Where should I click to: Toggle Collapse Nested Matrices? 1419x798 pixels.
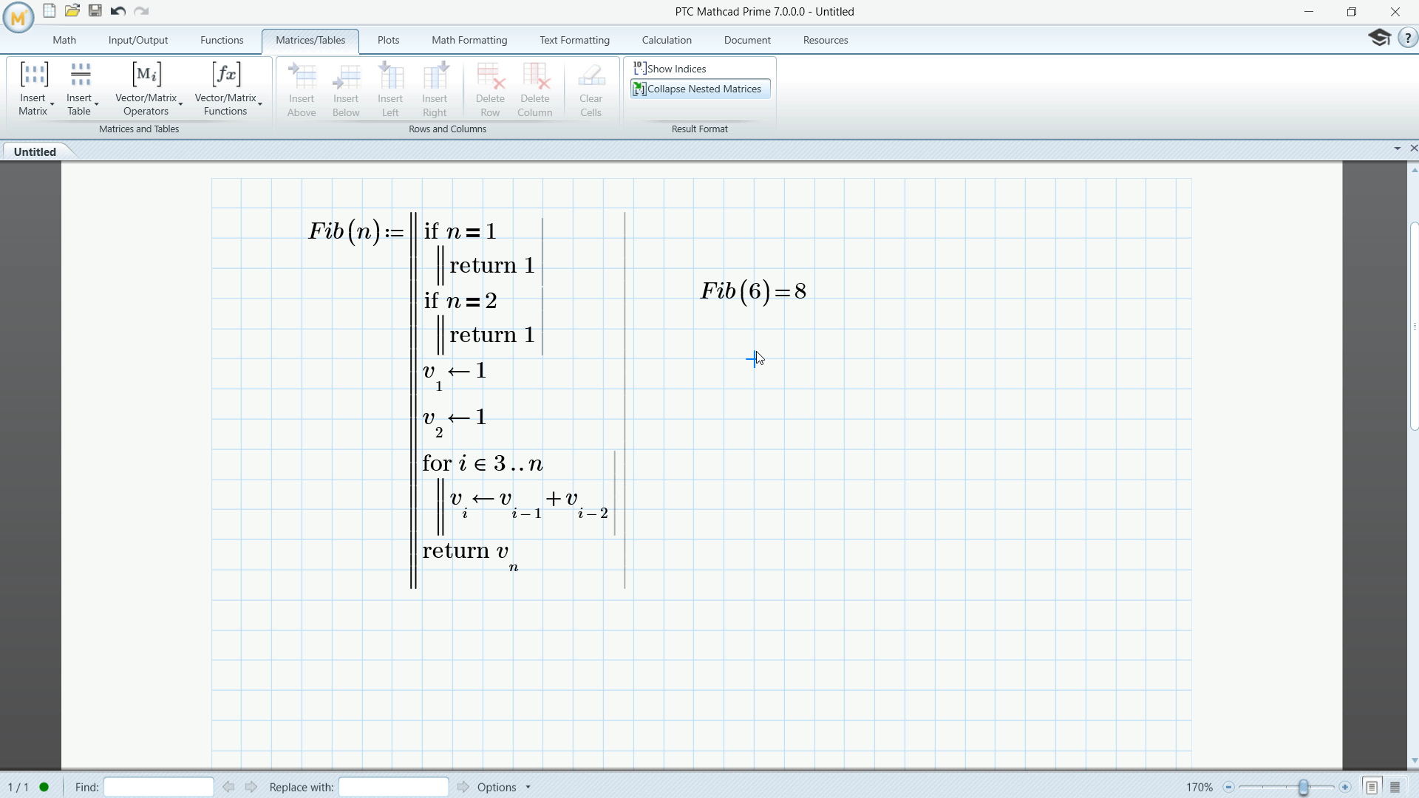pyautogui.click(x=699, y=89)
